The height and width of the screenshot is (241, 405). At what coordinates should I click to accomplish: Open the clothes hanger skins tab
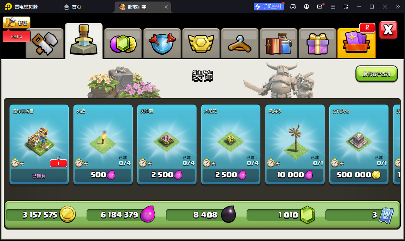pos(240,44)
